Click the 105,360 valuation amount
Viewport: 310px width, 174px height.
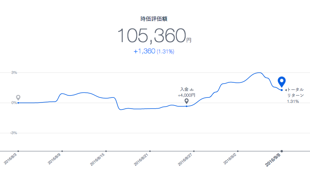pyautogui.click(x=152, y=36)
